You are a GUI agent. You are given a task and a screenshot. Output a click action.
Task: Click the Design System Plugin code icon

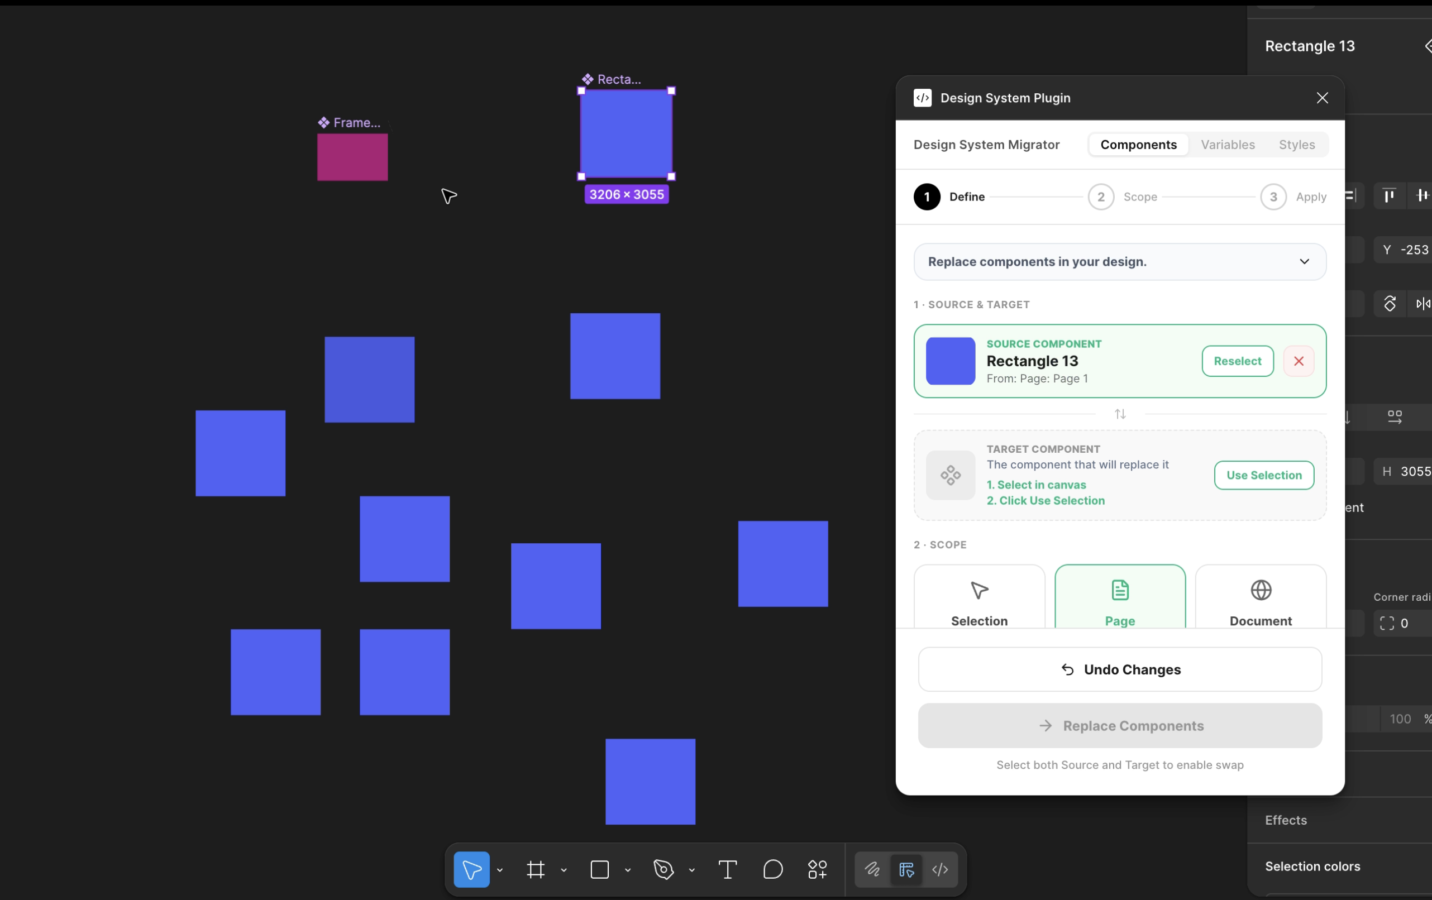(922, 98)
